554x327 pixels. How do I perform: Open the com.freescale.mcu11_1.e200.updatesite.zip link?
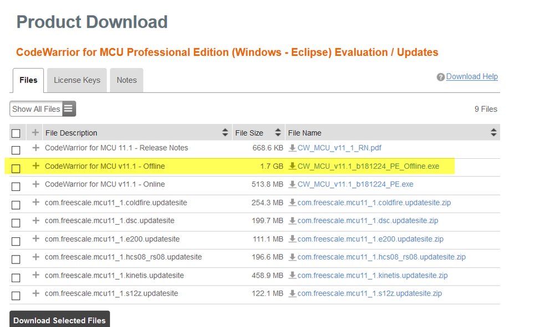370,239
